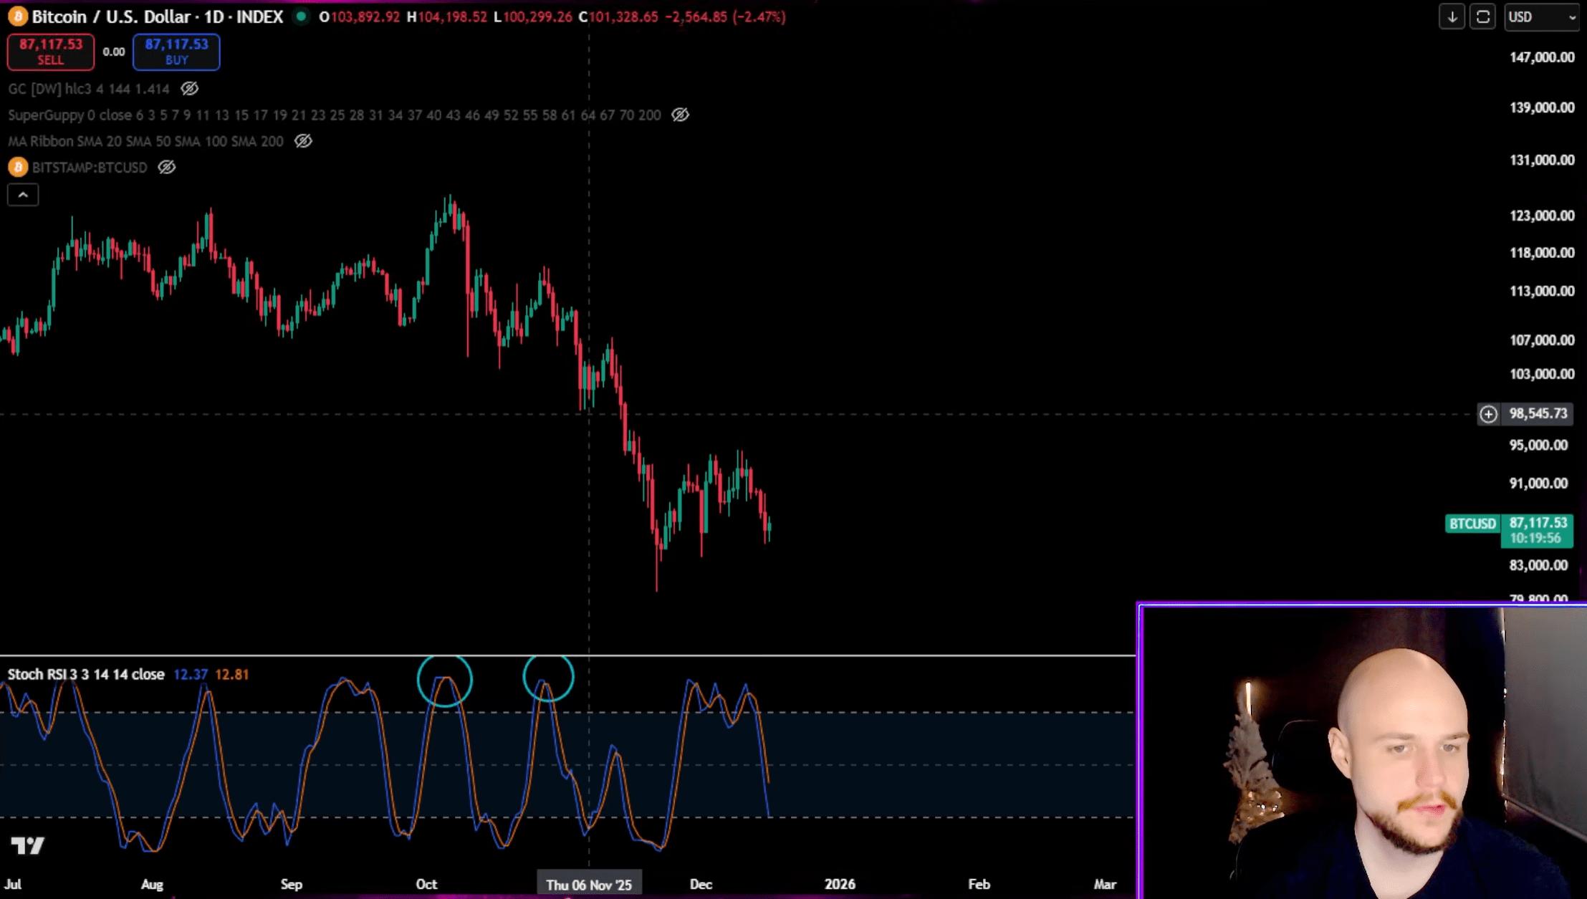Click the red SELL button

coord(49,52)
